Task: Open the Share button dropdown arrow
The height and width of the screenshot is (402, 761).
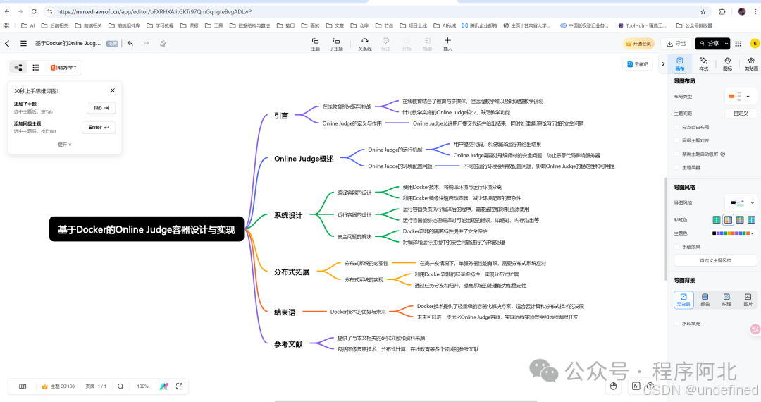Action: coord(726,44)
